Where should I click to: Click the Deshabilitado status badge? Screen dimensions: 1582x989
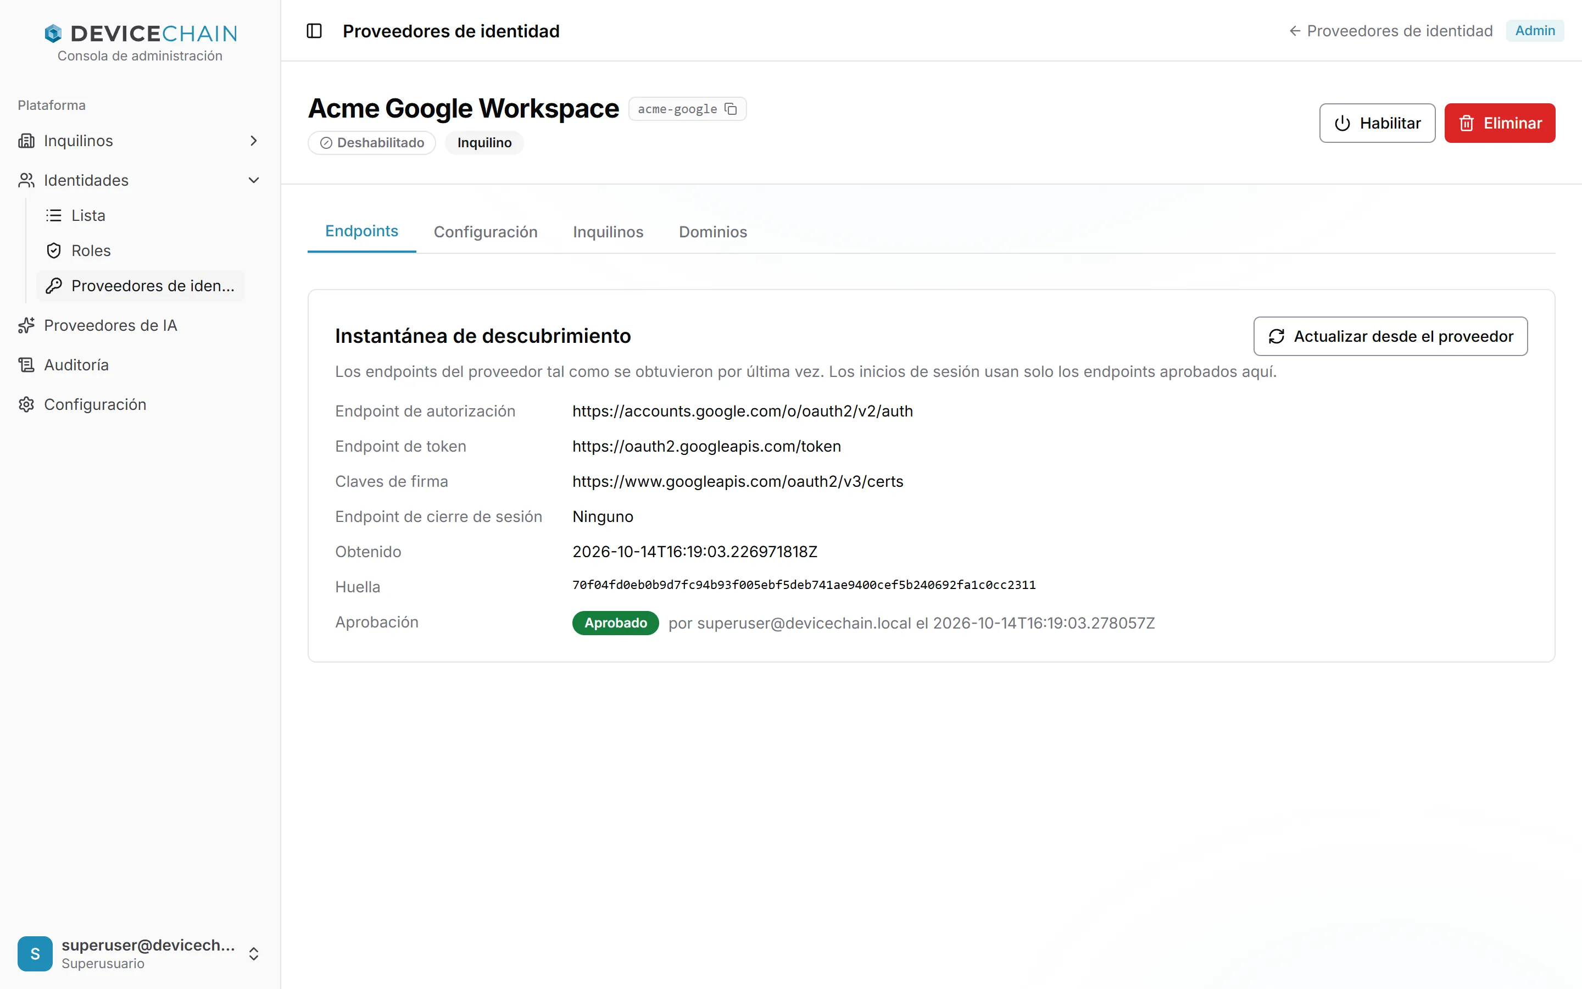[x=372, y=143]
